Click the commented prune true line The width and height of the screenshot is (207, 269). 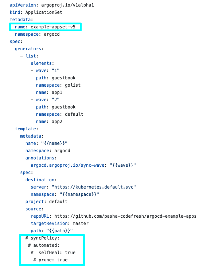coord(50,260)
